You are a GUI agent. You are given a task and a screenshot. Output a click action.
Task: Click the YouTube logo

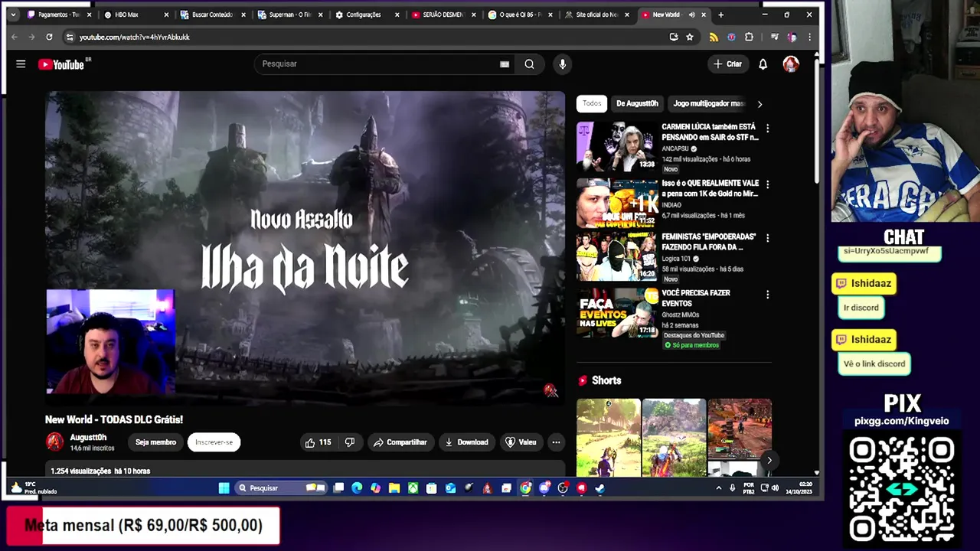click(61, 64)
